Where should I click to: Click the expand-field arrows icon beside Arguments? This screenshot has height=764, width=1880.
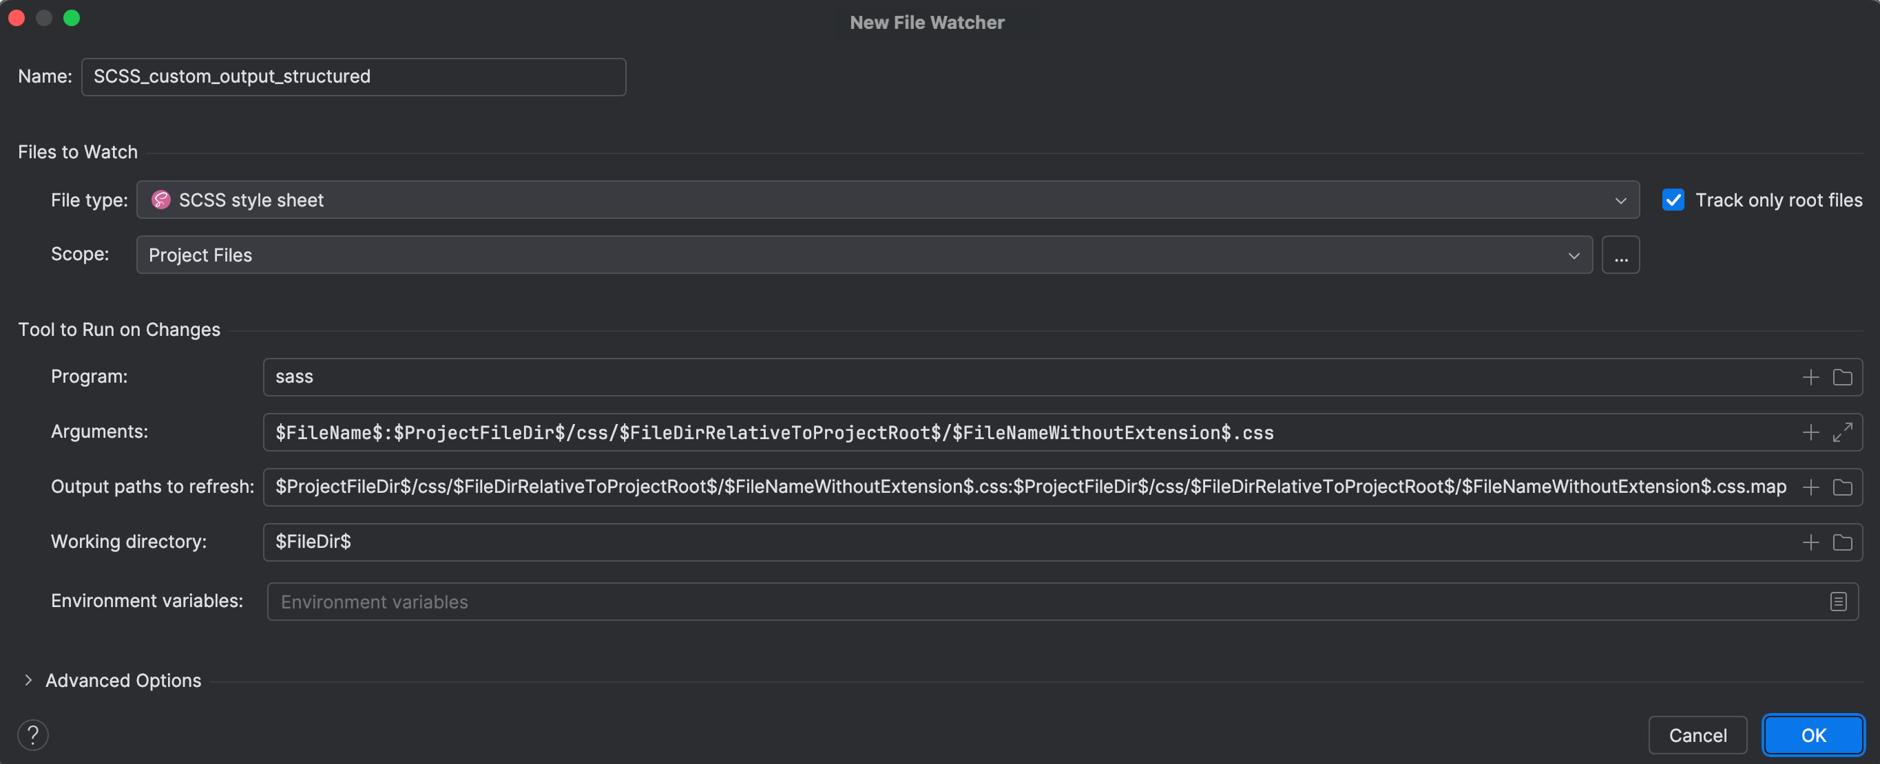(x=1842, y=432)
